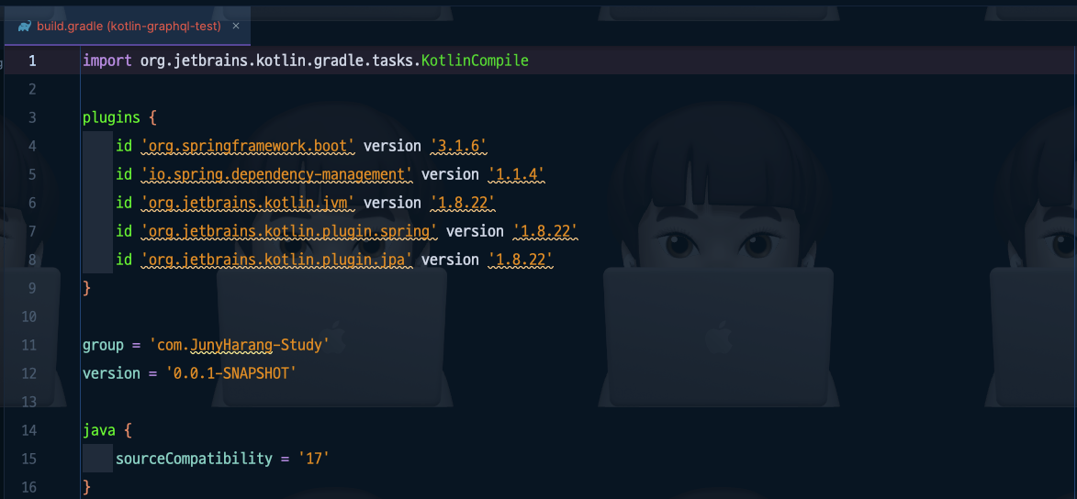Click '1.8.22' version on the plugin.spring line
This screenshot has height=499, width=1077.
(x=546, y=231)
